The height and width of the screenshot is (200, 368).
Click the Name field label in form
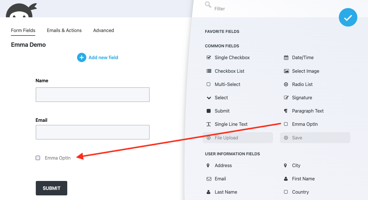42,81
